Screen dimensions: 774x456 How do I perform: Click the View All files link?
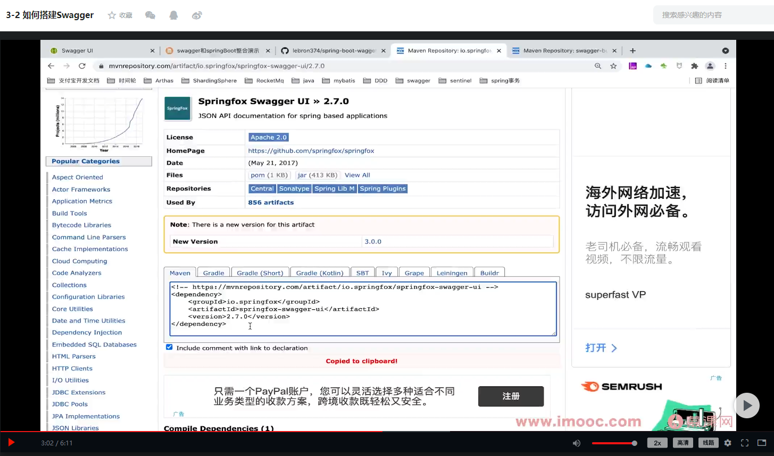coord(357,175)
